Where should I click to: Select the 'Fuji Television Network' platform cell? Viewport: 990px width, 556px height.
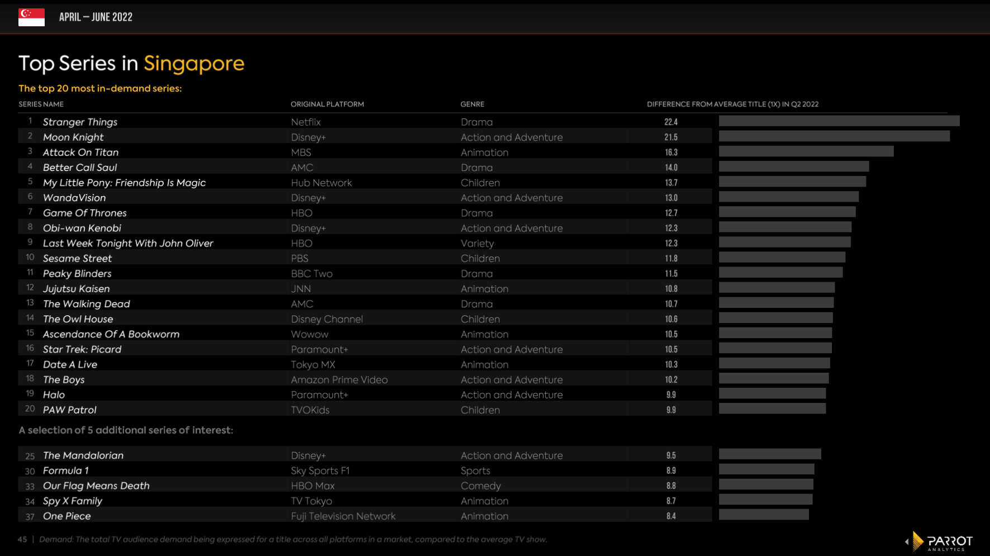click(343, 516)
